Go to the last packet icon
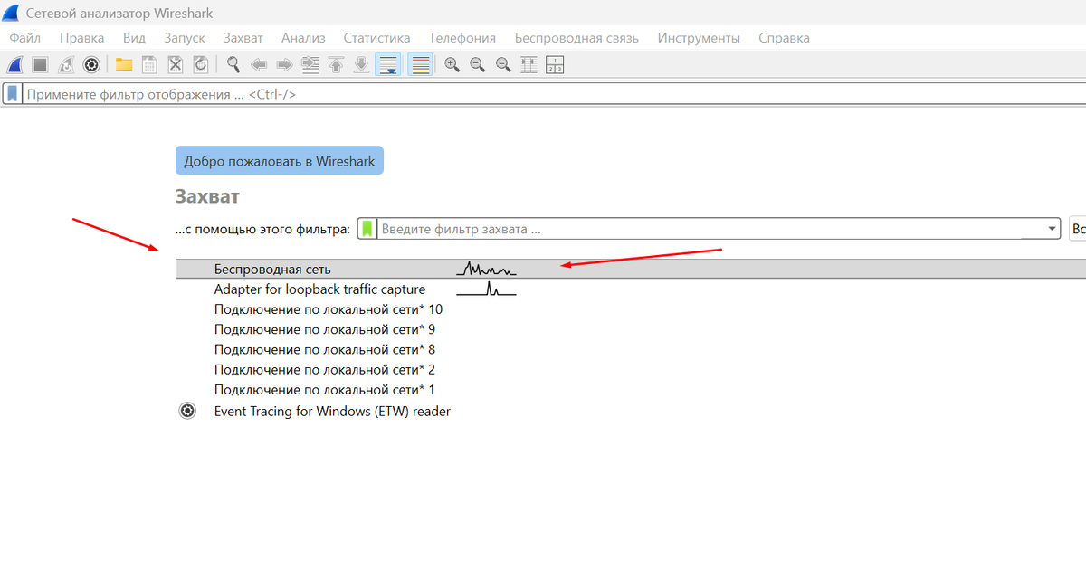The width and height of the screenshot is (1086, 569). pyautogui.click(x=362, y=65)
